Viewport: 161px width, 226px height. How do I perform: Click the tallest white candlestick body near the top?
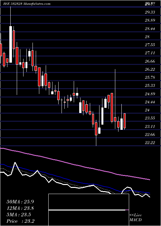(x=11, y=45)
